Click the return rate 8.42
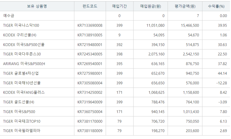The width and height of the screenshot is (231, 139). (x=224, y=92)
